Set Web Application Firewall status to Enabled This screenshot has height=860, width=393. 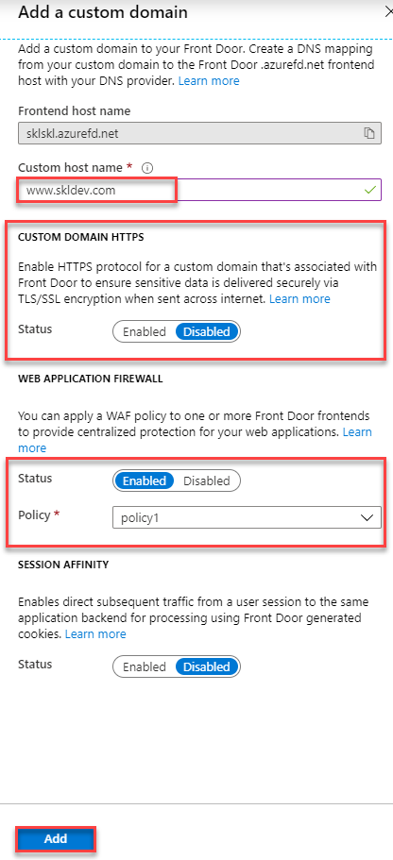click(x=144, y=481)
